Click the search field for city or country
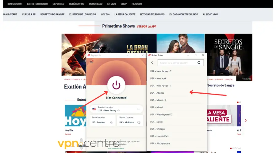276x153 pixels. pos(181,63)
